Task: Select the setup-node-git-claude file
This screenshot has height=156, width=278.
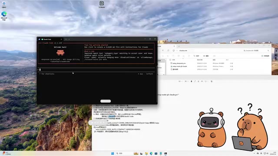Action: click(x=179, y=66)
